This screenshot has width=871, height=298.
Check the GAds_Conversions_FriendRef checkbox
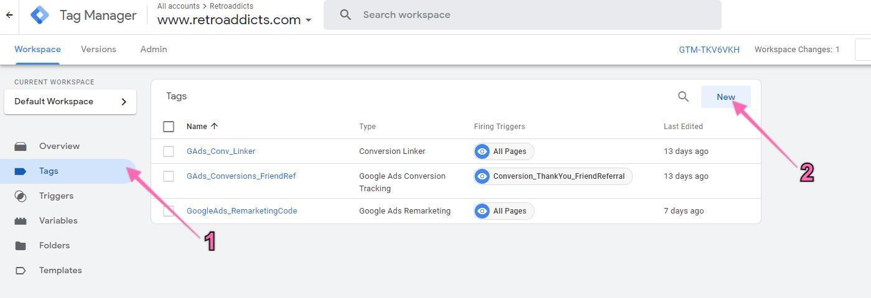[169, 176]
